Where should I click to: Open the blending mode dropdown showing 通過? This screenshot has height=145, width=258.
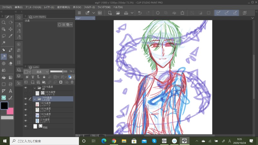(41, 72)
